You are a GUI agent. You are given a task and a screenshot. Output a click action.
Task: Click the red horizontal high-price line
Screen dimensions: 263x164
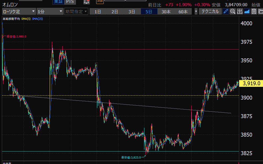[120, 50]
